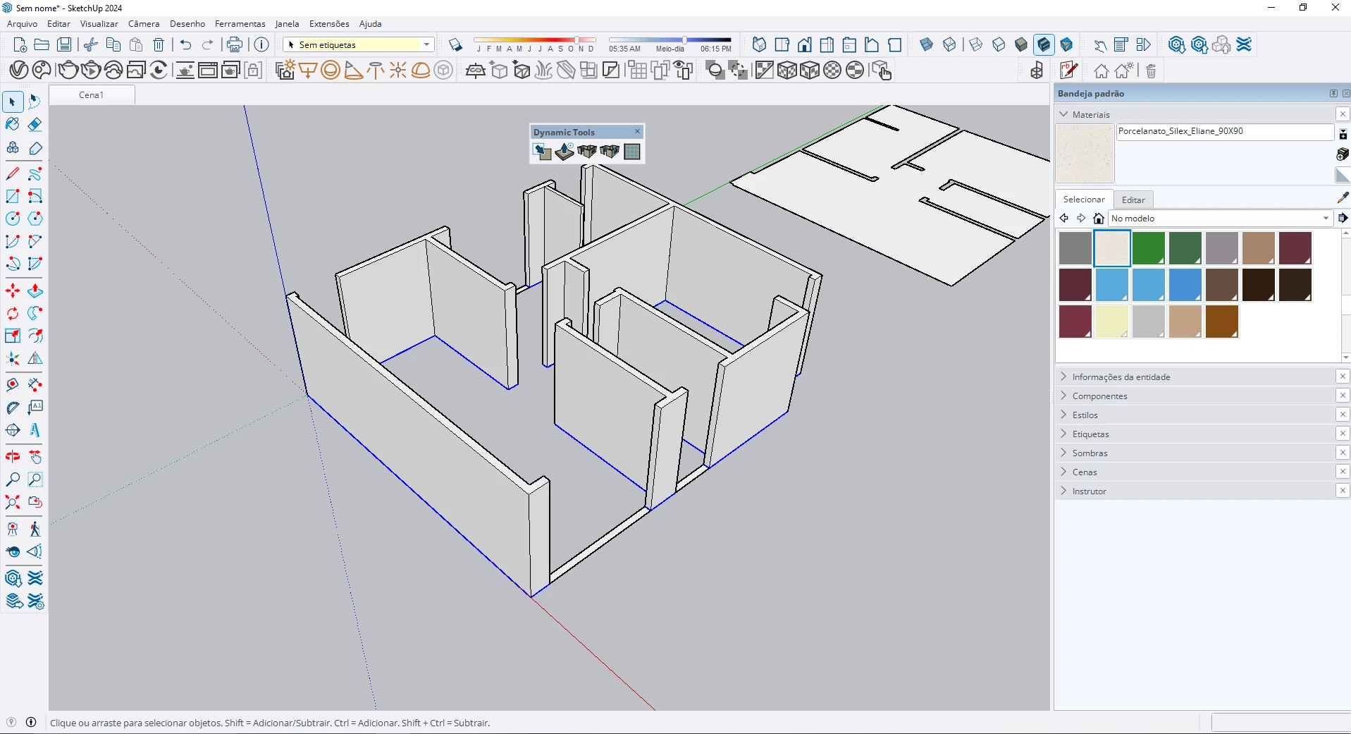Click the in-model home materials button
The image size is (1351, 734).
tap(1098, 219)
